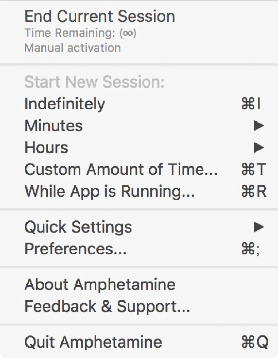Quit Amphetamine
The image size is (278, 358).
point(93,342)
